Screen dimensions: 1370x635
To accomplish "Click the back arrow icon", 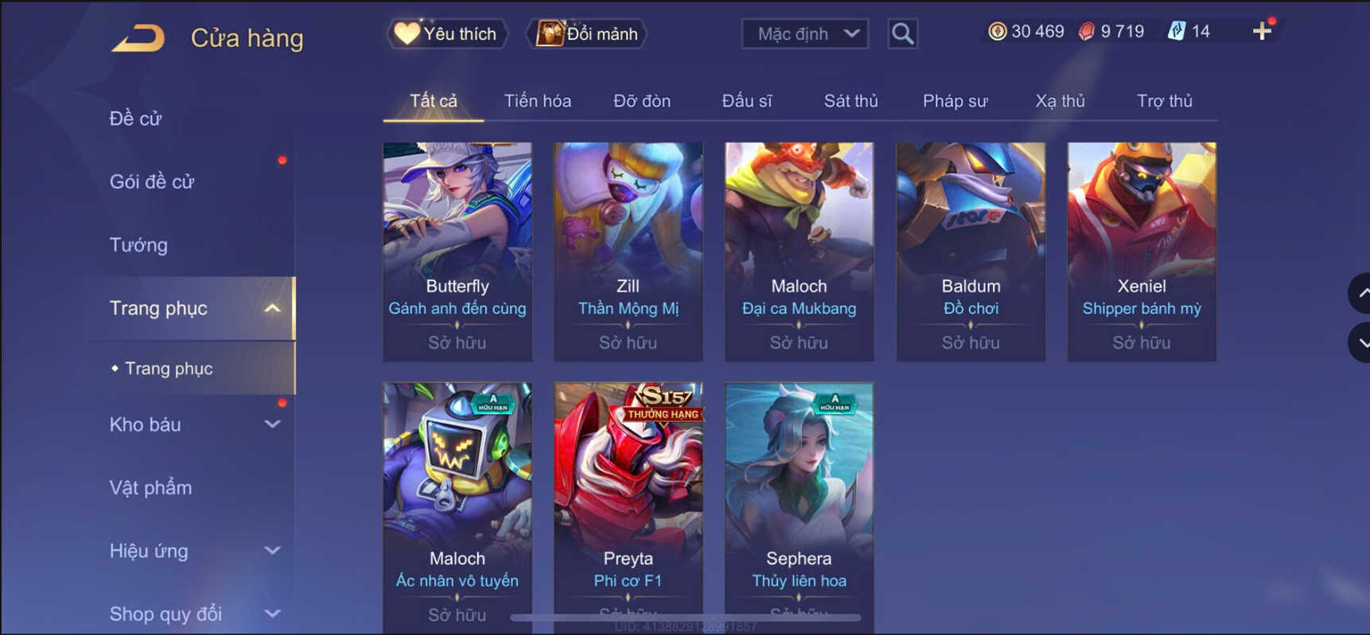I will (x=138, y=37).
